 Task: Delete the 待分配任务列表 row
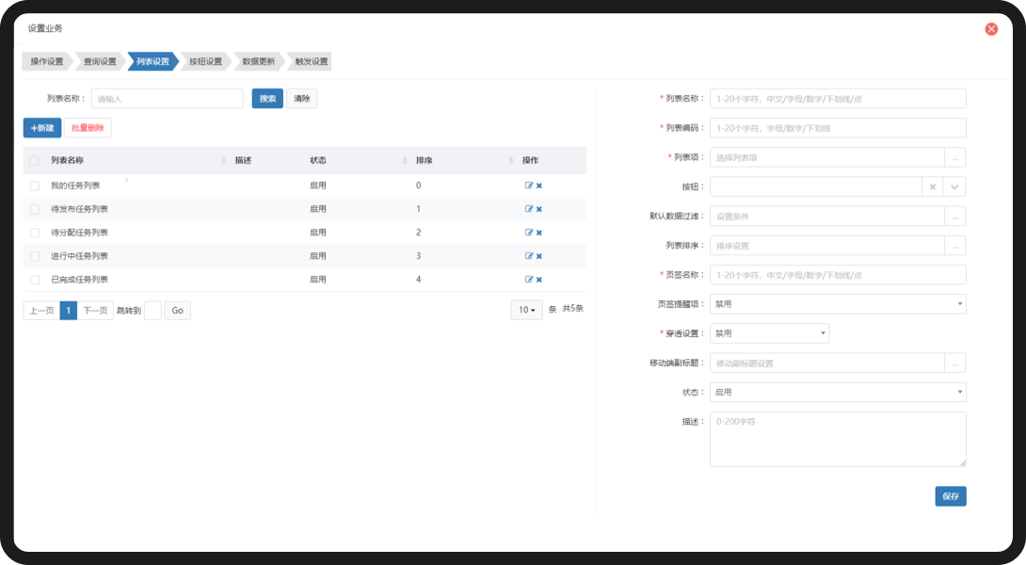point(539,233)
